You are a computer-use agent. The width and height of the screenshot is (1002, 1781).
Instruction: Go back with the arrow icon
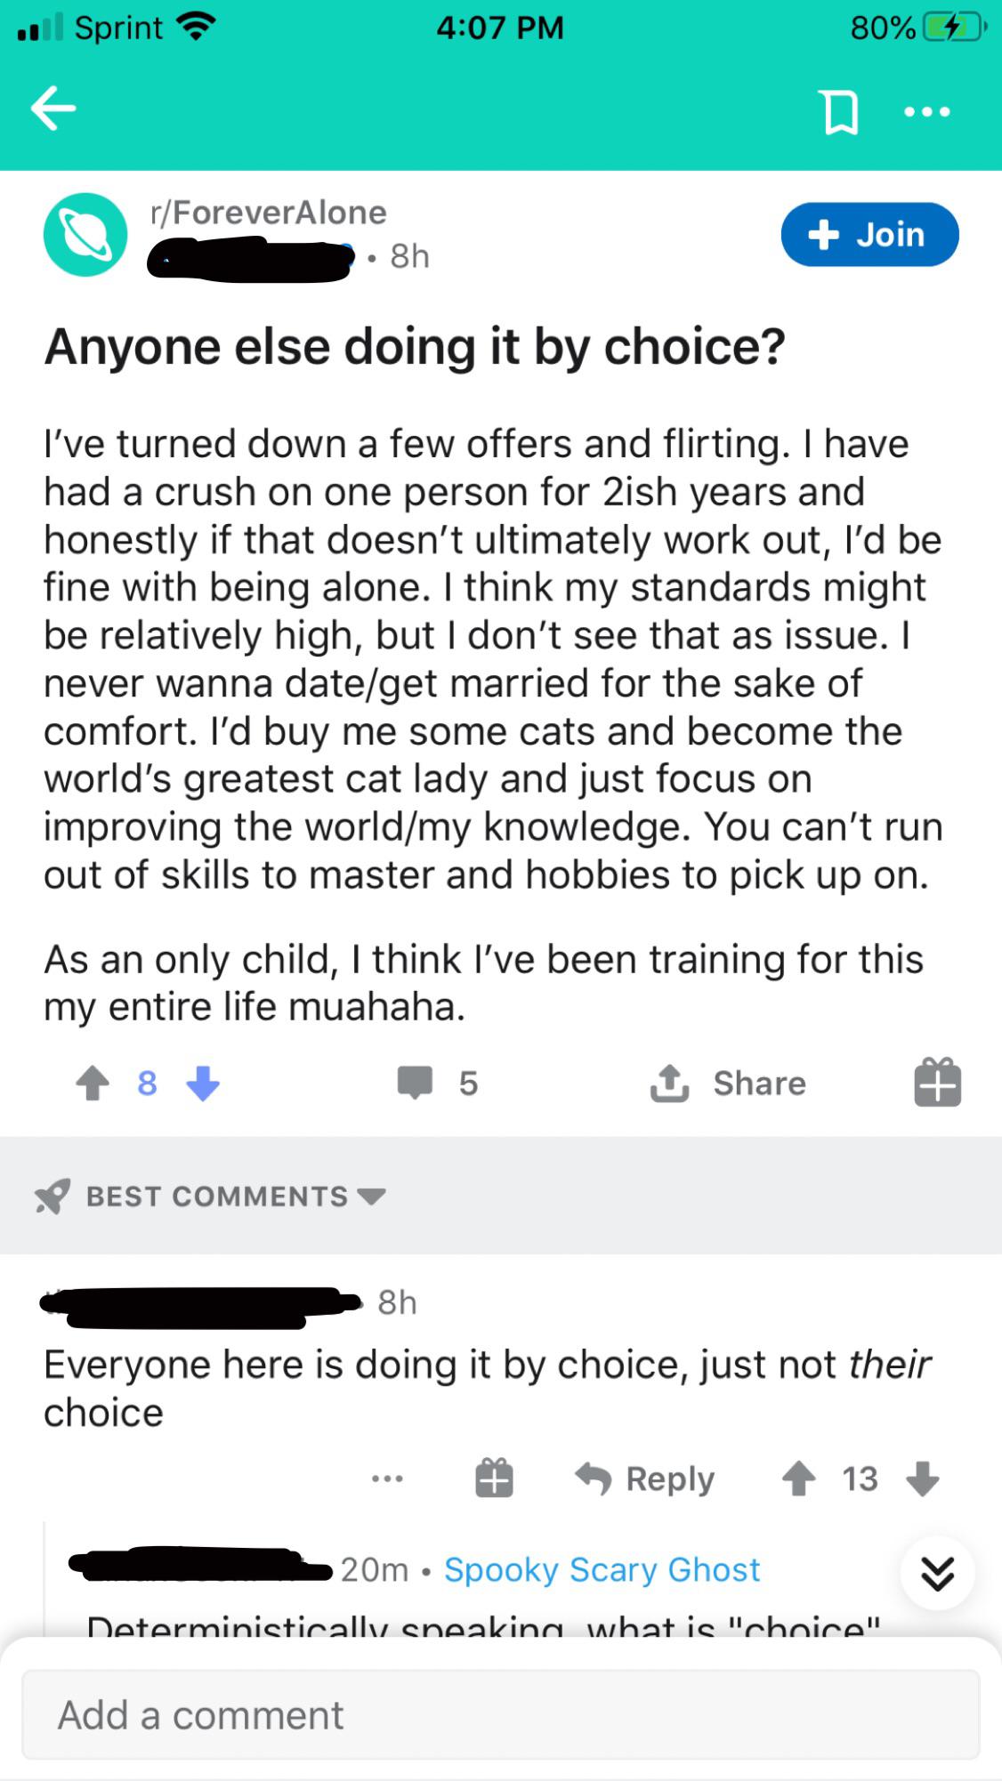(x=53, y=109)
